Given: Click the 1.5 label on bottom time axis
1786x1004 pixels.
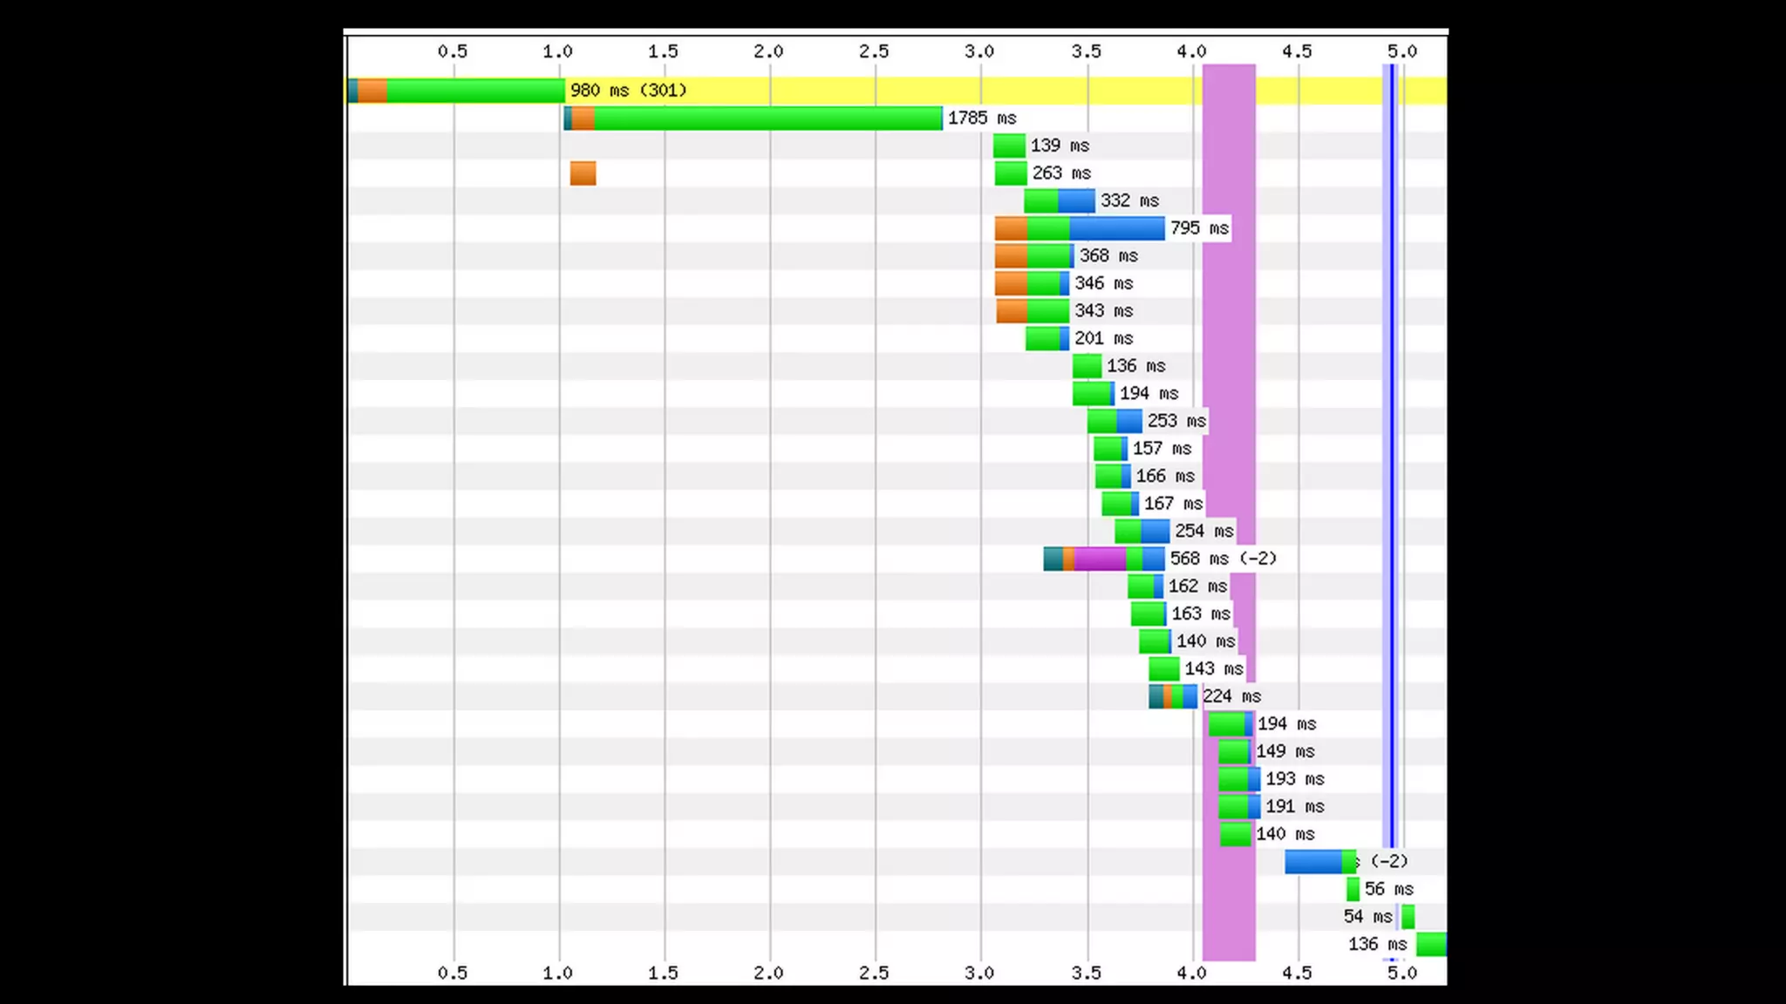Looking at the screenshot, I should coord(663,973).
